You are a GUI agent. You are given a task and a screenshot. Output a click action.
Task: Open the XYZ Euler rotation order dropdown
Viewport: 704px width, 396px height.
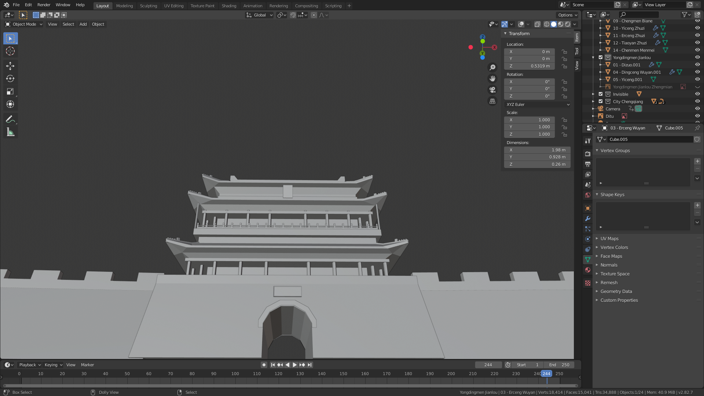(537, 104)
